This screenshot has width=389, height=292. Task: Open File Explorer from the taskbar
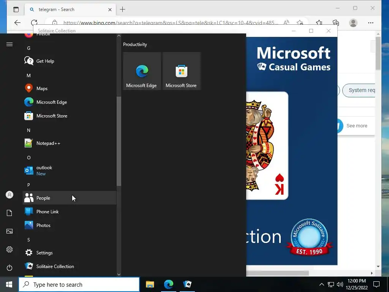point(150,284)
